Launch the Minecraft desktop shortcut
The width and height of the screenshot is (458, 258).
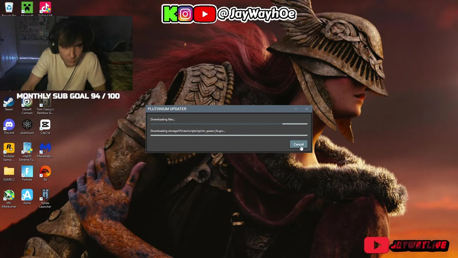27,9
